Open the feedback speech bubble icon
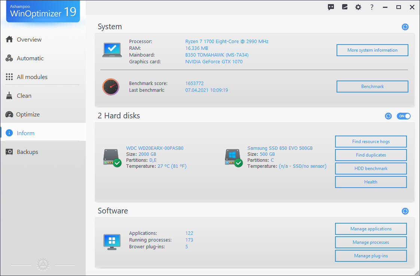This screenshot has height=276, width=420. pyautogui.click(x=331, y=7)
